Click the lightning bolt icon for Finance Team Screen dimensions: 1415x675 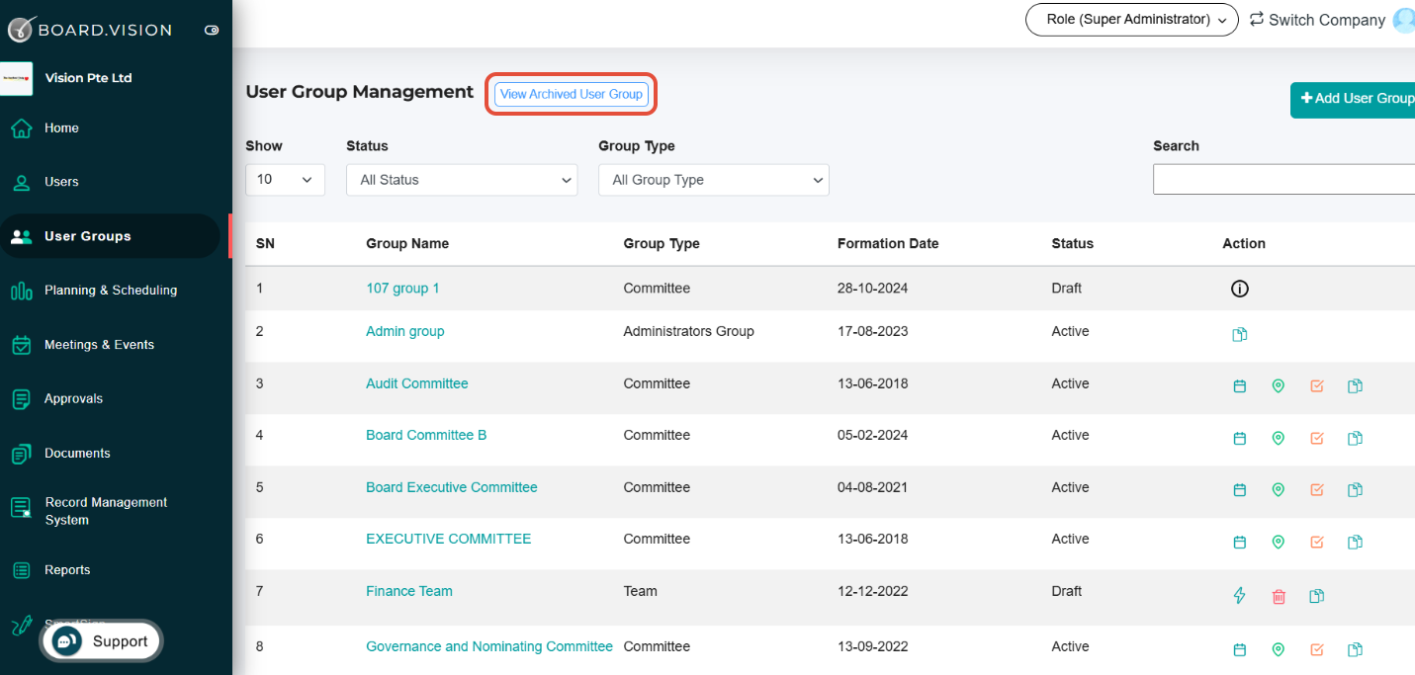pos(1239,596)
